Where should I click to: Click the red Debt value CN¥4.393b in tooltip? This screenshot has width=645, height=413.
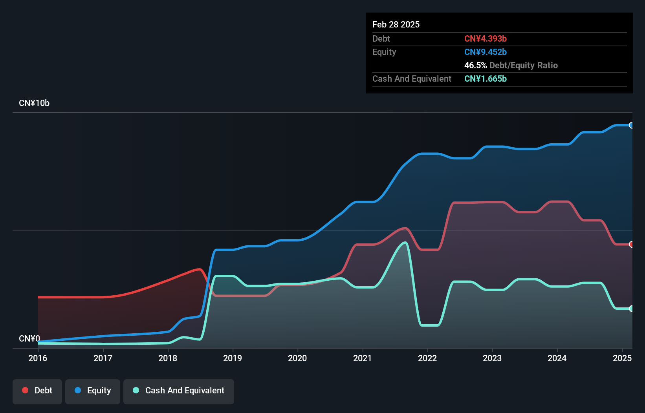pyautogui.click(x=486, y=38)
